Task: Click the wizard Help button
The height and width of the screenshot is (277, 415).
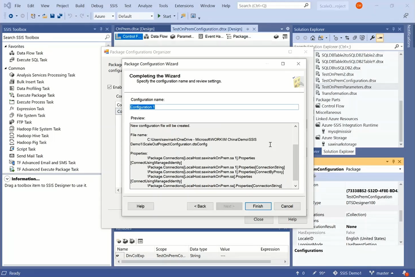Action: click(140, 206)
